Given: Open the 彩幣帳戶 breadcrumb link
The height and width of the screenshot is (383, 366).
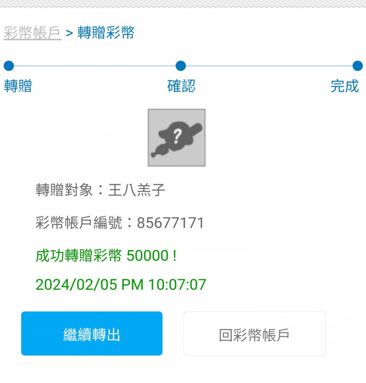Looking at the screenshot, I should tap(32, 33).
